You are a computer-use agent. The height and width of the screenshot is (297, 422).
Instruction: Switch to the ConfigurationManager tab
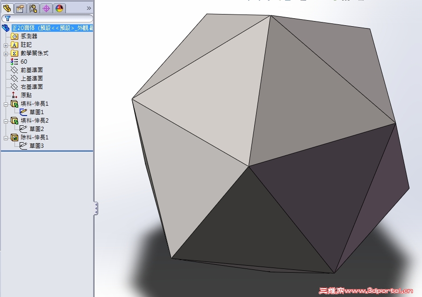click(33, 8)
